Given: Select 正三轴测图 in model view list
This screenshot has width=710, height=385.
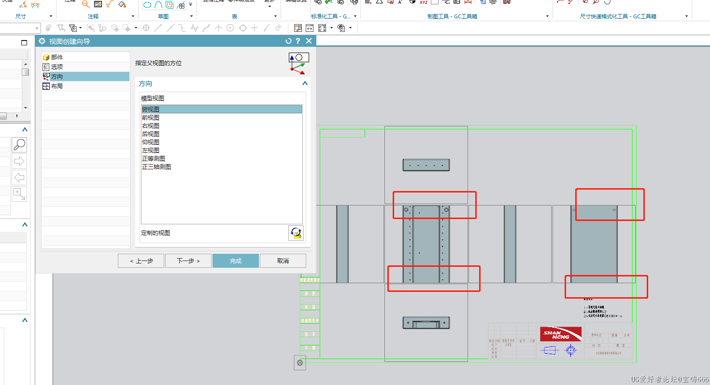Looking at the screenshot, I should pyautogui.click(x=222, y=167).
